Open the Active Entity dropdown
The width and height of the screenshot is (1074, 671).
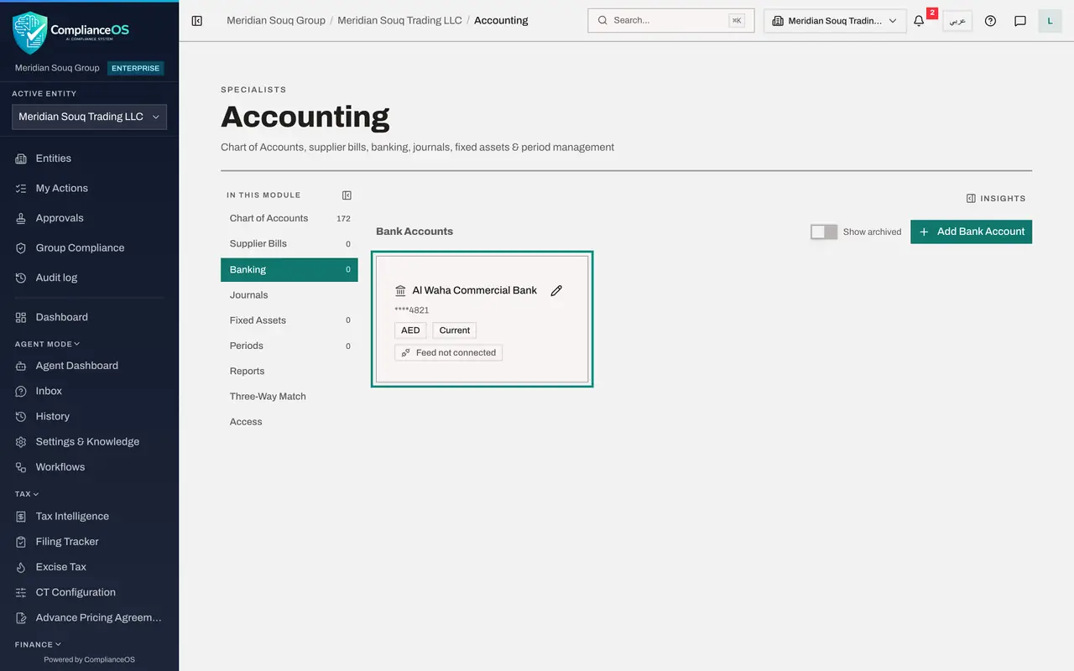point(89,117)
